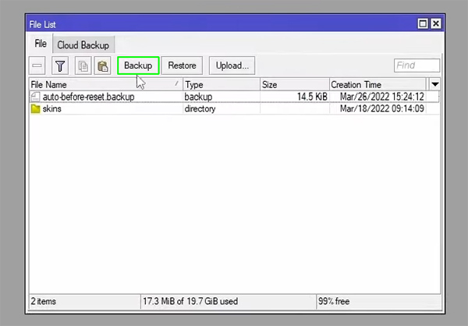Image resolution: width=468 pixels, height=326 pixels.
Task: Select the File tab
Action: (41, 44)
